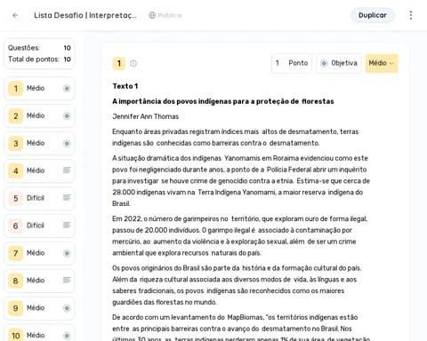Click the Médio label on question 2 row

pyautogui.click(x=36, y=115)
